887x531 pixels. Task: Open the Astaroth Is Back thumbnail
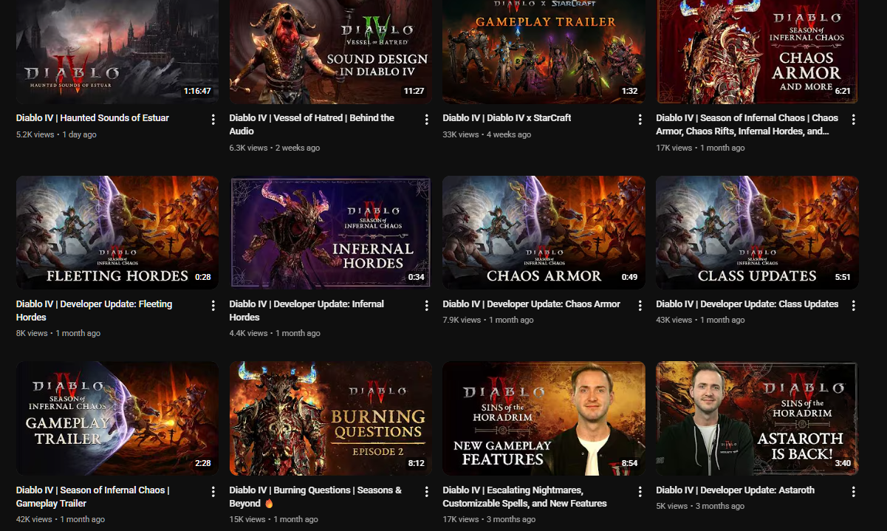(x=757, y=419)
